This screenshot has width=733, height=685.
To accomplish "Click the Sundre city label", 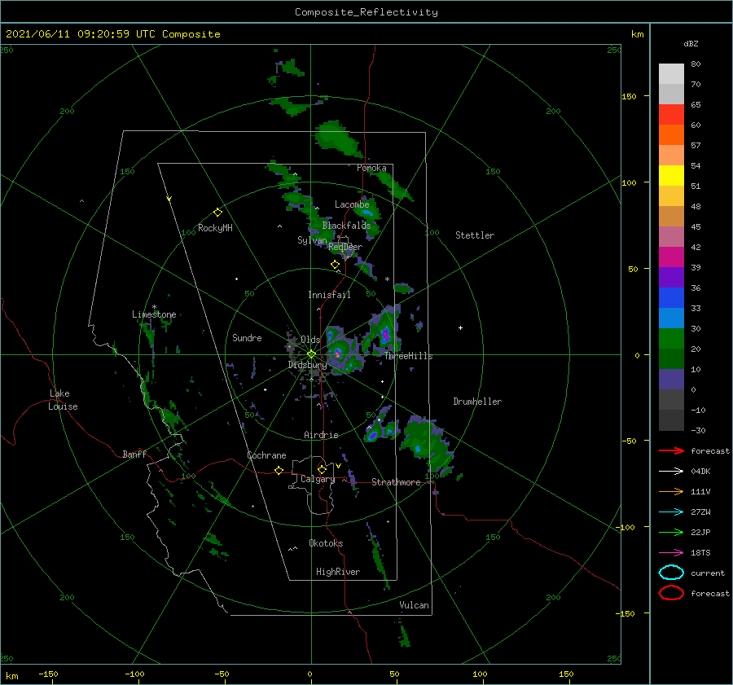I will tap(247, 337).
